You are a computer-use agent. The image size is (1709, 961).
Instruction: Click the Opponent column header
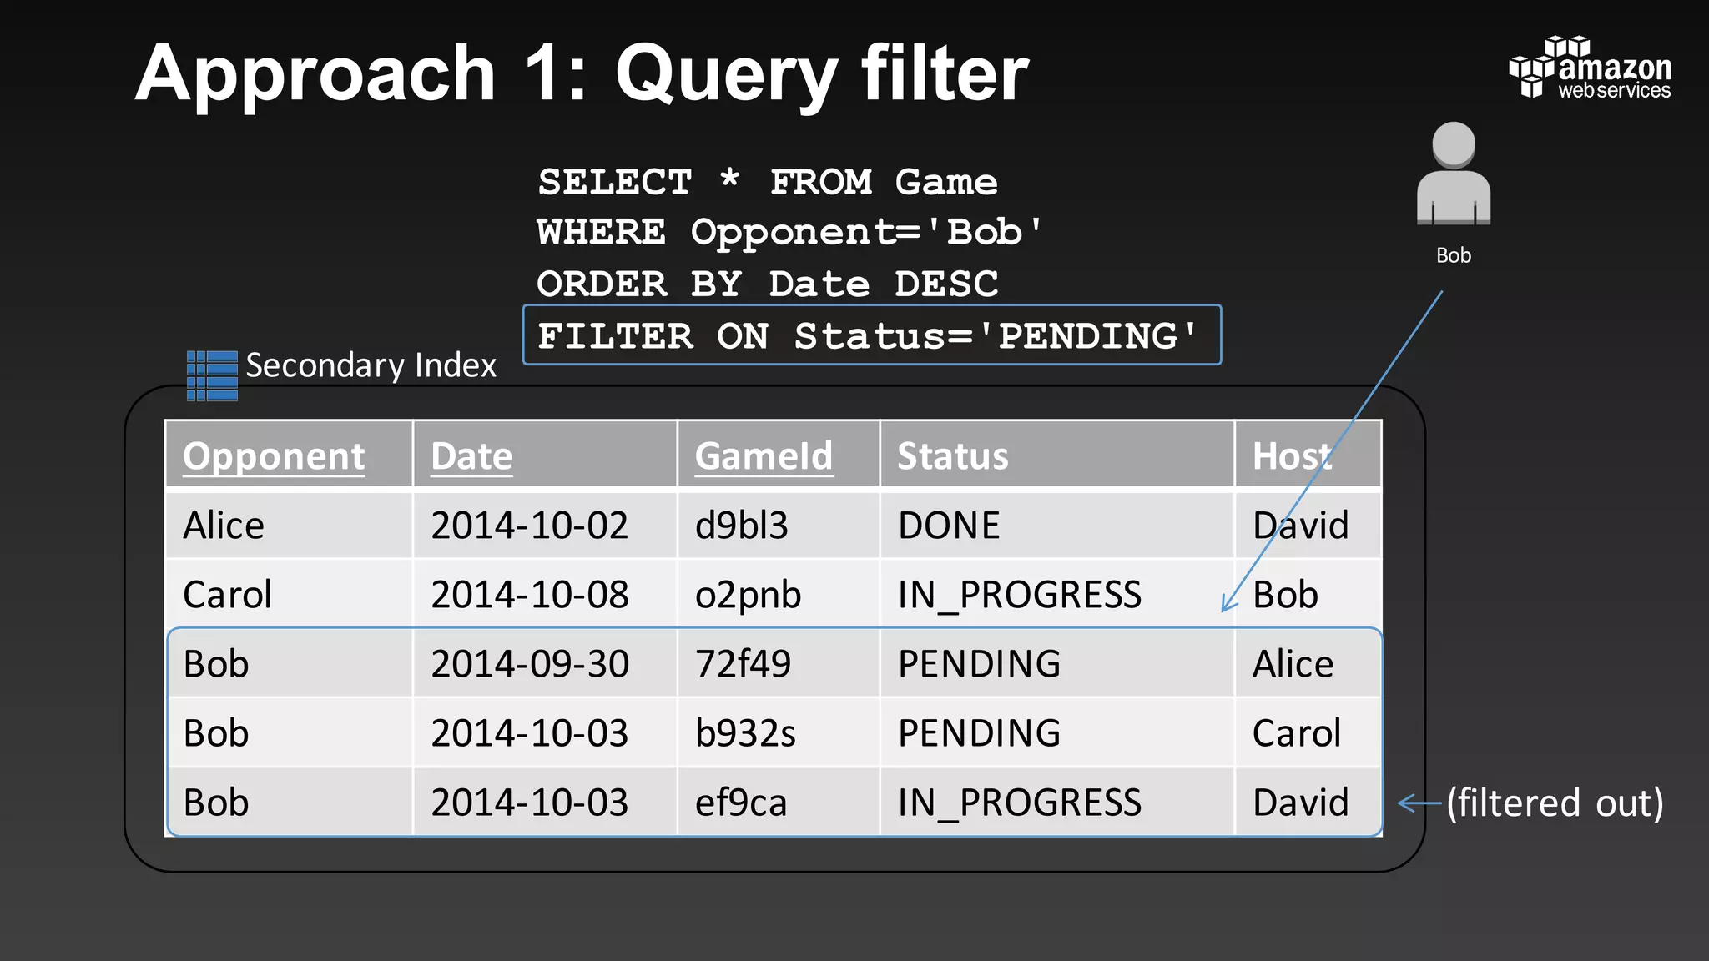point(274,456)
